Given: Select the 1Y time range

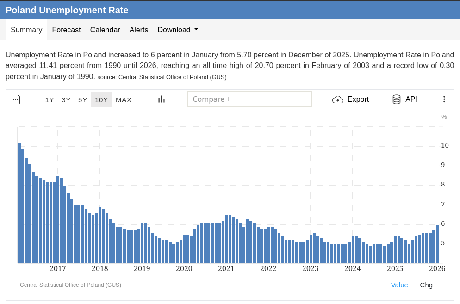Looking at the screenshot, I should (49, 100).
